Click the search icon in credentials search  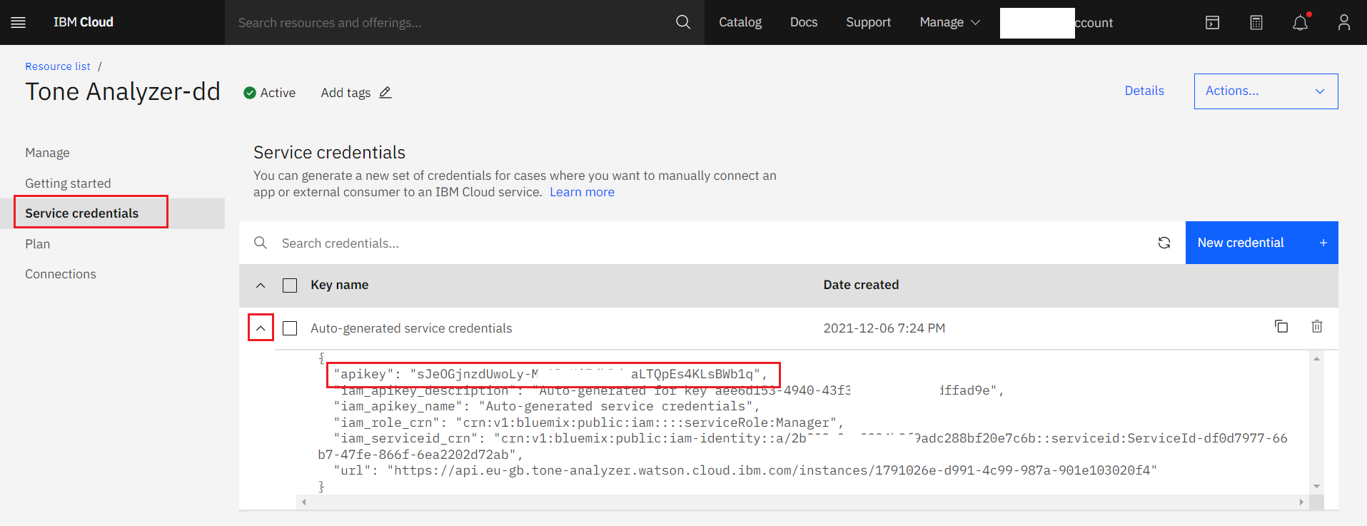[261, 243]
